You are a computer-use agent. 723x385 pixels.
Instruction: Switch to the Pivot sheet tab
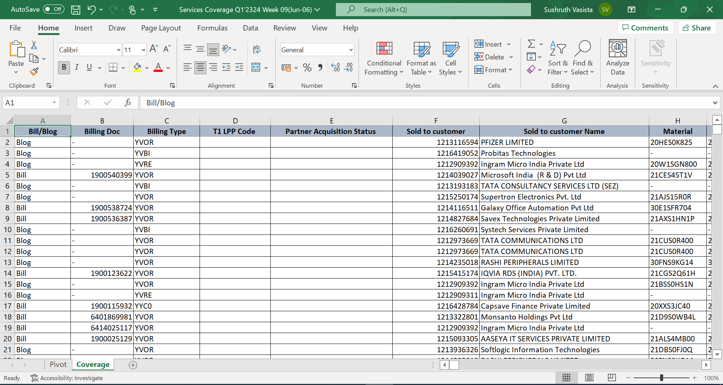pos(58,364)
